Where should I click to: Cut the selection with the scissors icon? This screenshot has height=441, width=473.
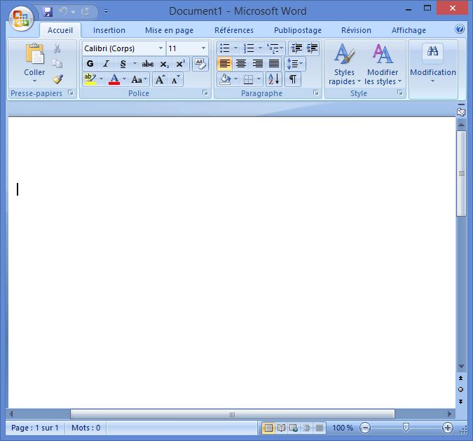tap(57, 48)
